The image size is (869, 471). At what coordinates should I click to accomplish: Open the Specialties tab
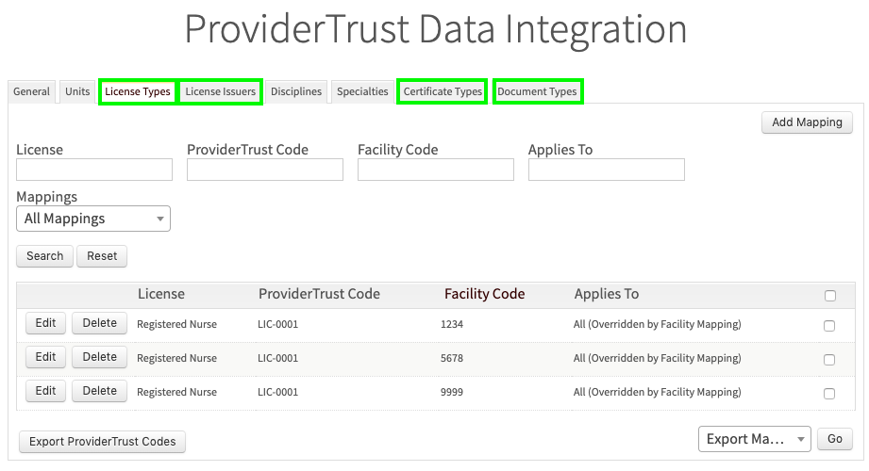362,92
